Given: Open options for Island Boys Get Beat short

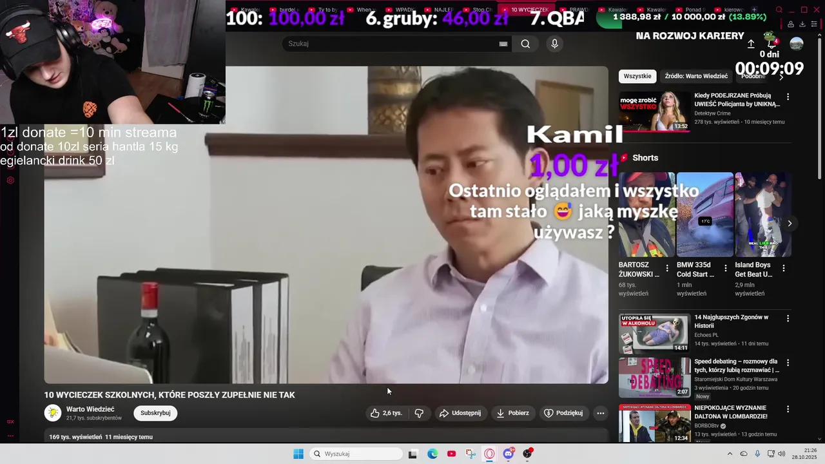Looking at the screenshot, I should [x=784, y=268].
